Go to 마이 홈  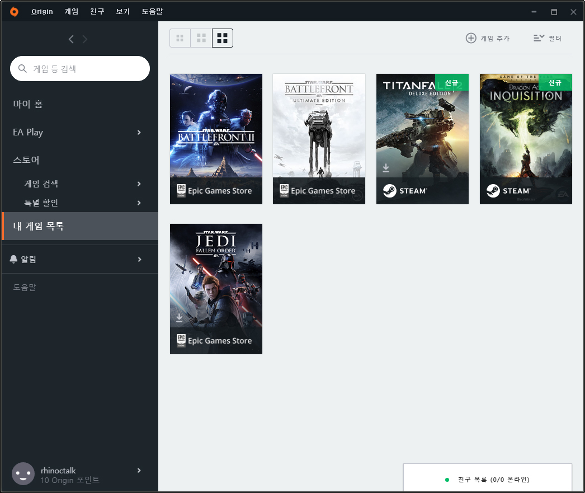[x=28, y=104]
